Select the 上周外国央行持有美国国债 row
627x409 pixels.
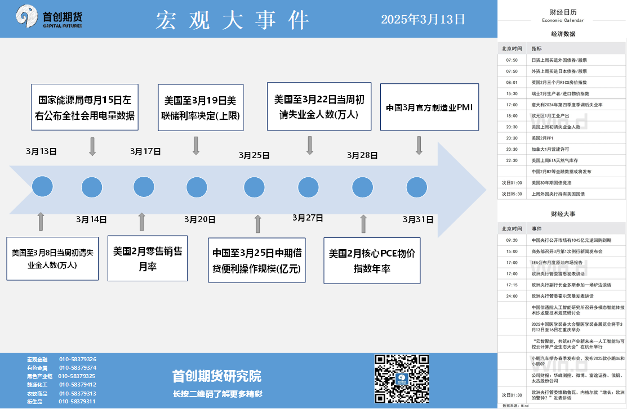pos(562,194)
